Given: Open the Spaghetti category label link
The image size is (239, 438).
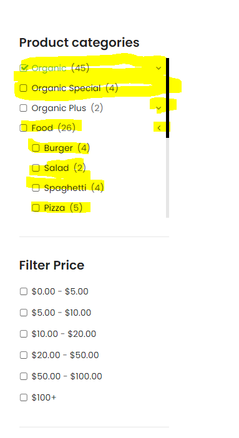Looking at the screenshot, I should click(65, 188).
